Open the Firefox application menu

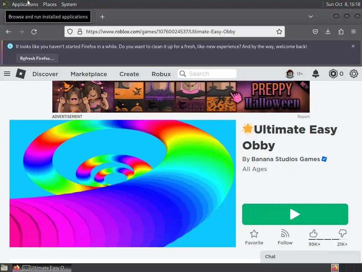(x=354, y=32)
